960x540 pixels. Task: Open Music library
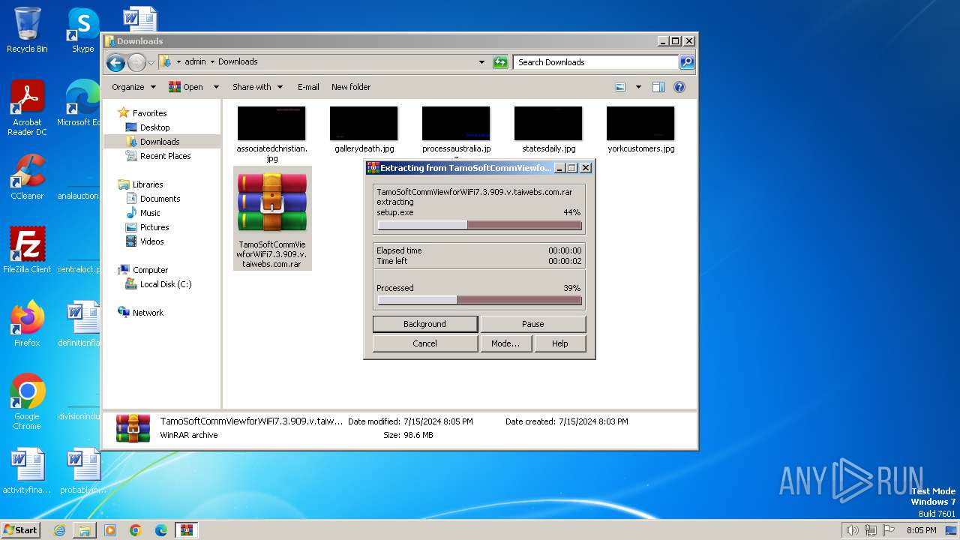(x=150, y=213)
